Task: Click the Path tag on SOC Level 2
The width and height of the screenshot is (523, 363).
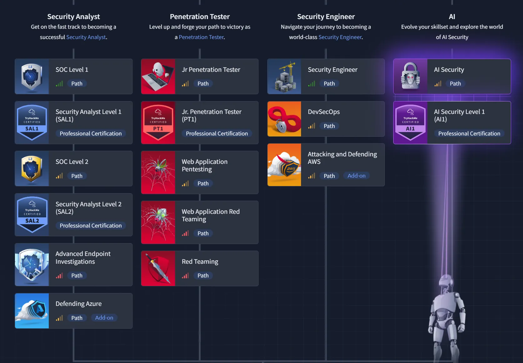Action: (77, 176)
